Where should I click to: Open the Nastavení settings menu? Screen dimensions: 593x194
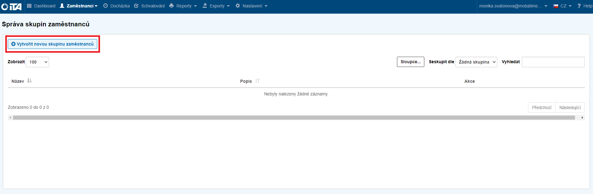252,6
